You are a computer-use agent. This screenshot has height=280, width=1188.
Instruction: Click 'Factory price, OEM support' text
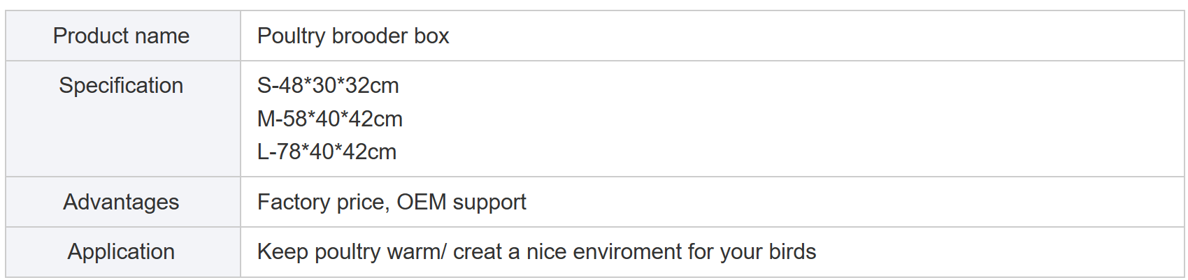pos(392,202)
